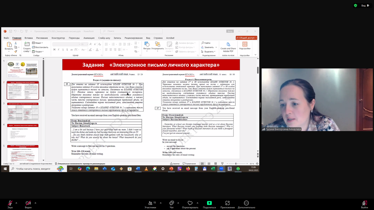Open Word from the taskbar
This screenshot has width=374, height=210.
pos(138,169)
